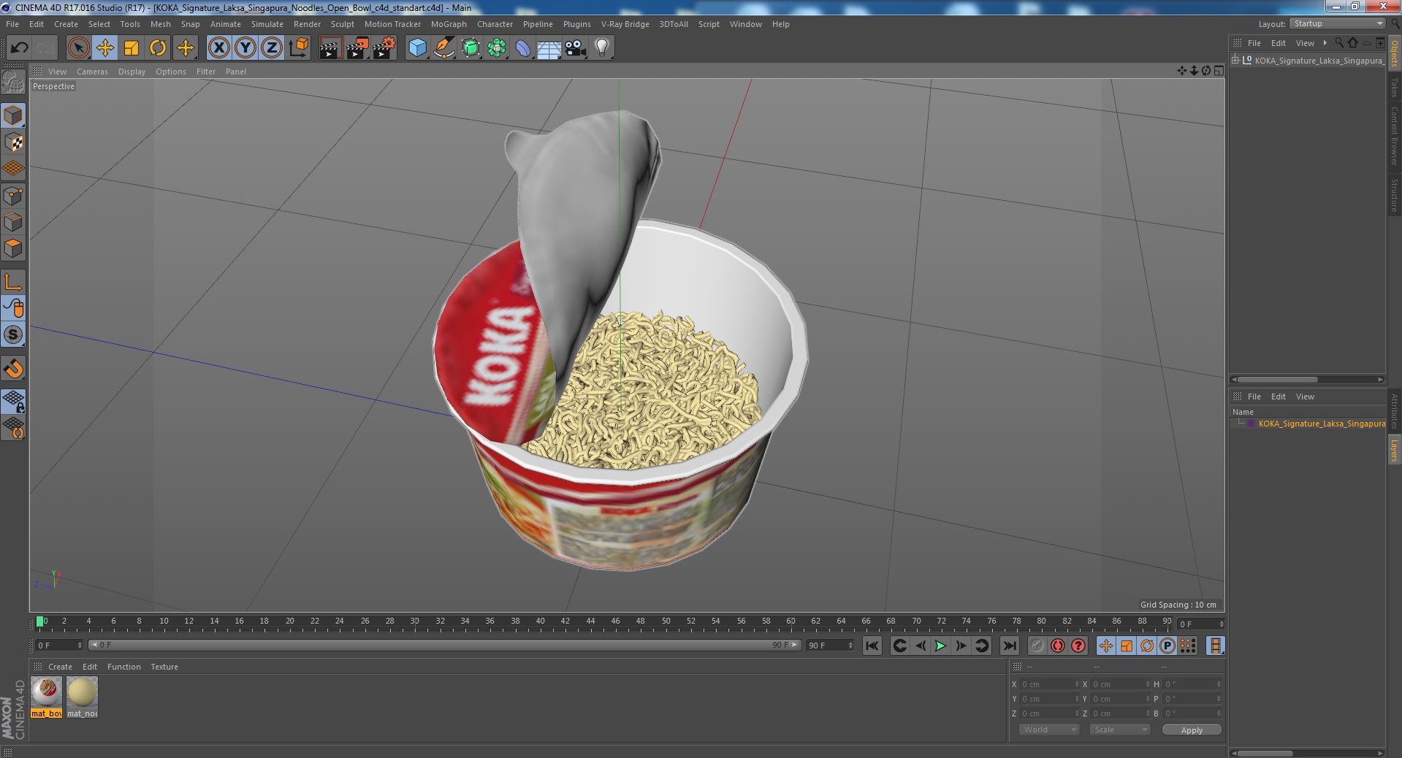Switch to Edges mode
This screenshot has height=758, width=1402.
(x=13, y=222)
